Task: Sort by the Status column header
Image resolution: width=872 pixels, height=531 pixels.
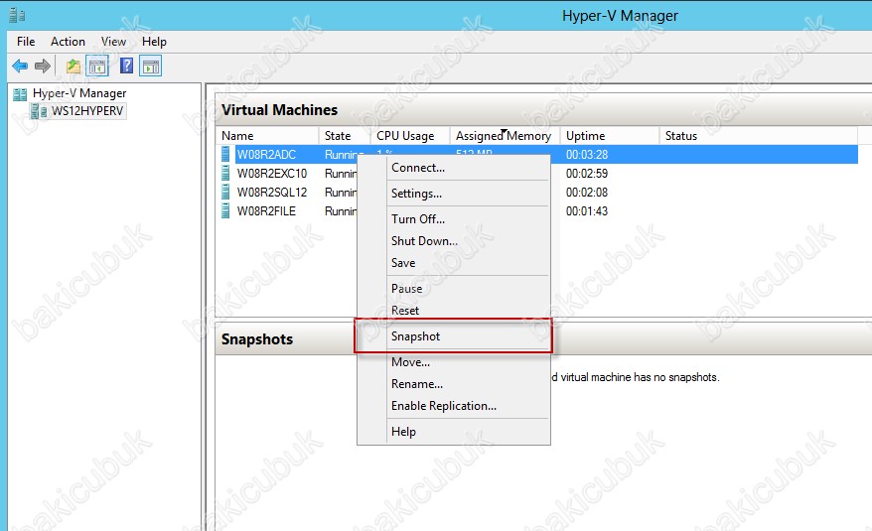Action: click(x=759, y=136)
